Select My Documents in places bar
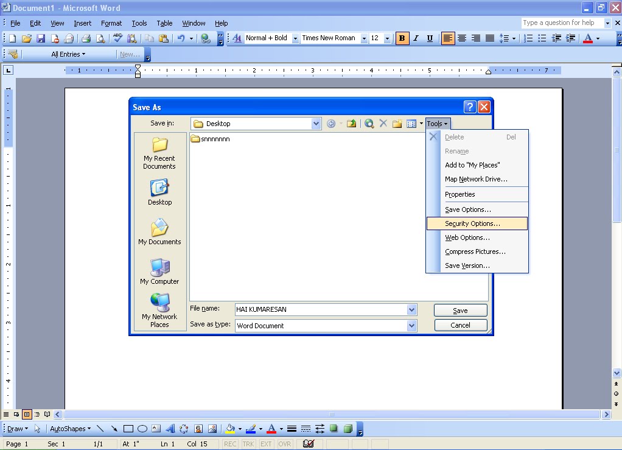Viewport: 622px width, 450px height. (159, 232)
